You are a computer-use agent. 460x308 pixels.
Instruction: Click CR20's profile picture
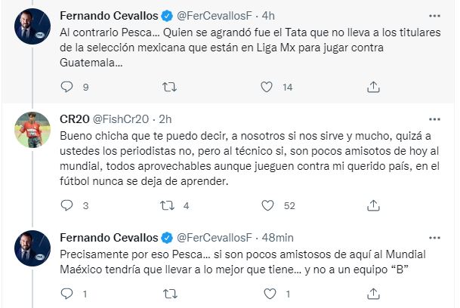click(x=32, y=130)
